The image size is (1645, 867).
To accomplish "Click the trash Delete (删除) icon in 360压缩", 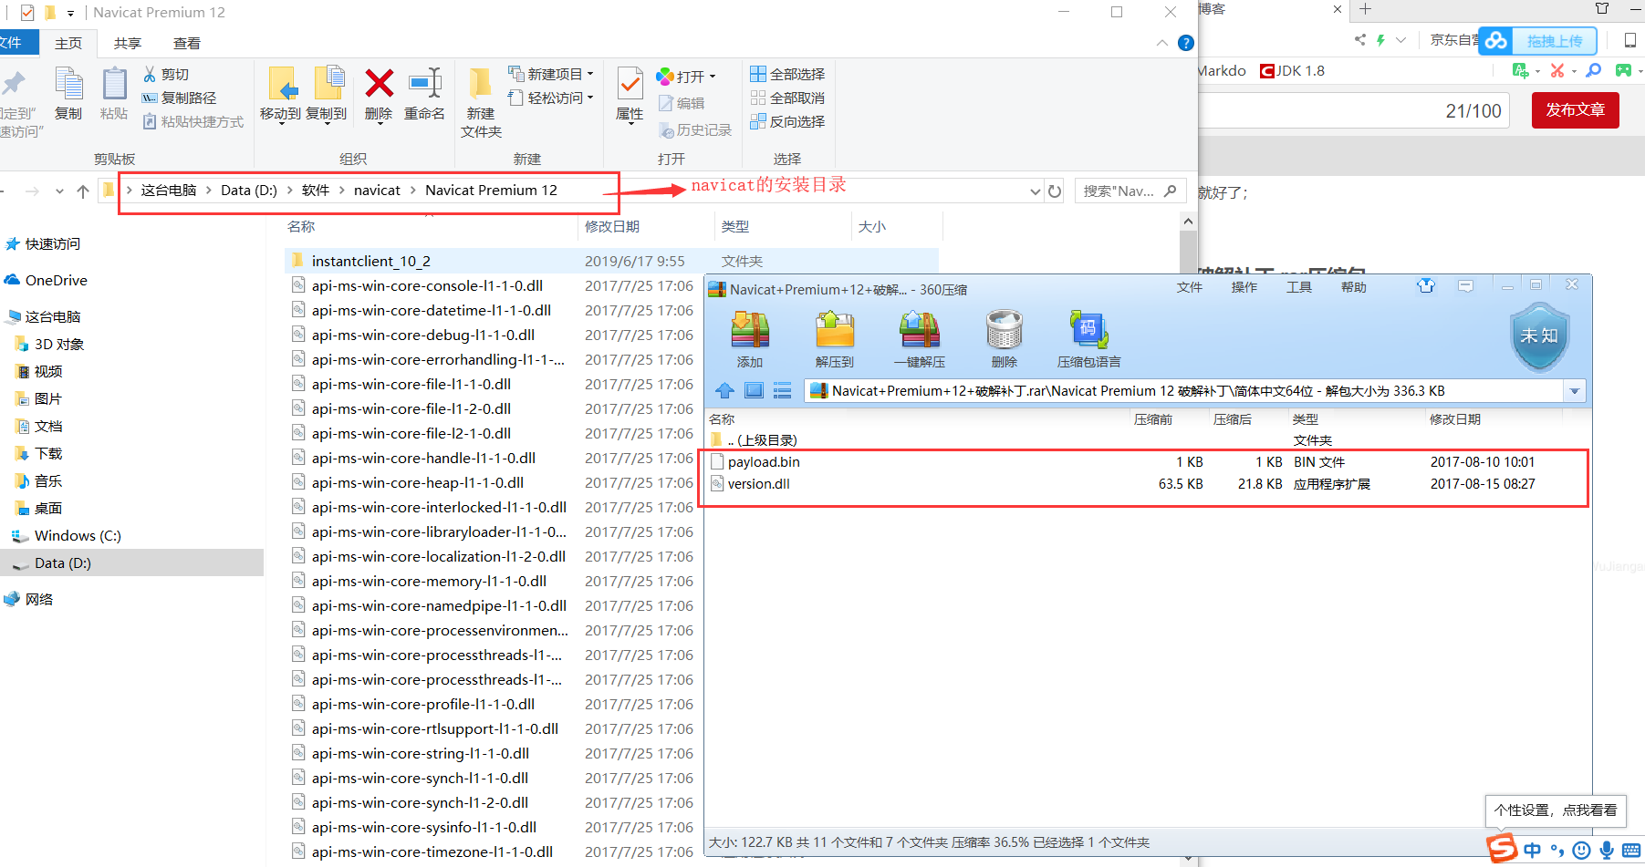I will pyautogui.click(x=1005, y=330).
